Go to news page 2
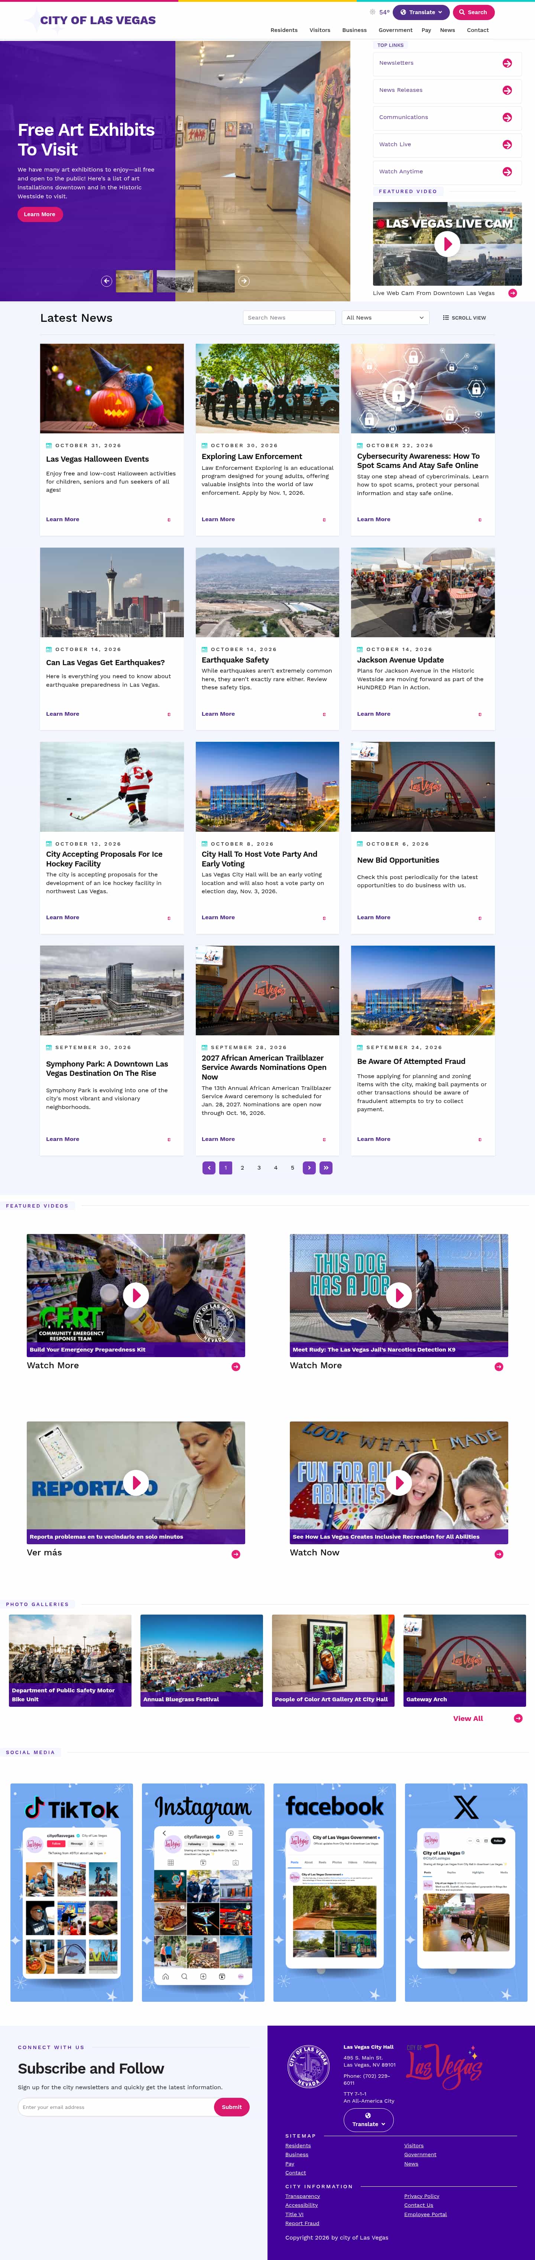 pyautogui.click(x=243, y=1168)
